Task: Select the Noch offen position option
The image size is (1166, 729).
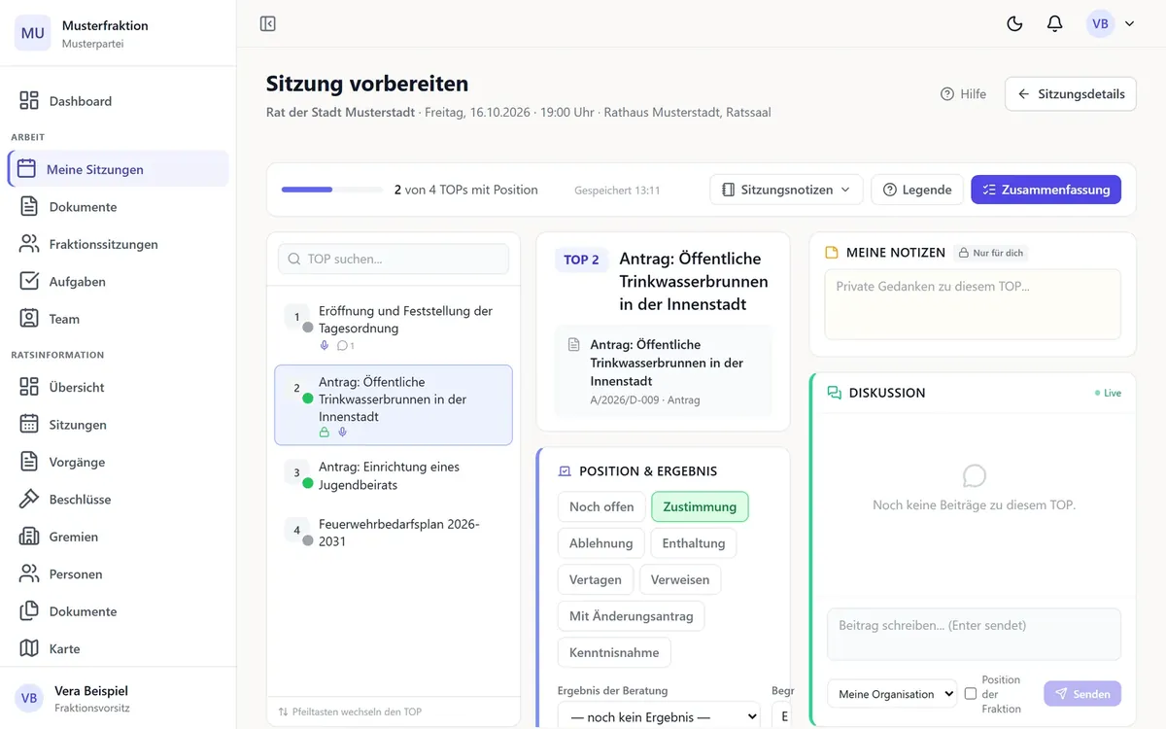Action: (601, 506)
